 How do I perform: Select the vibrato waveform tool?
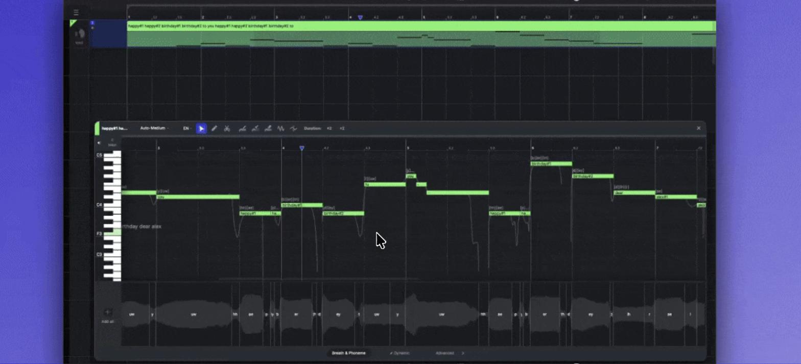(x=280, y=129)
